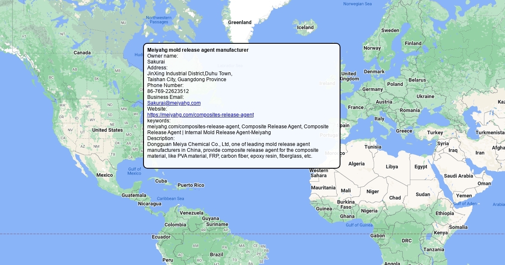
Task: Click the Meiyahg mold release agent manufacturer title
Action: tap(198, 50)
